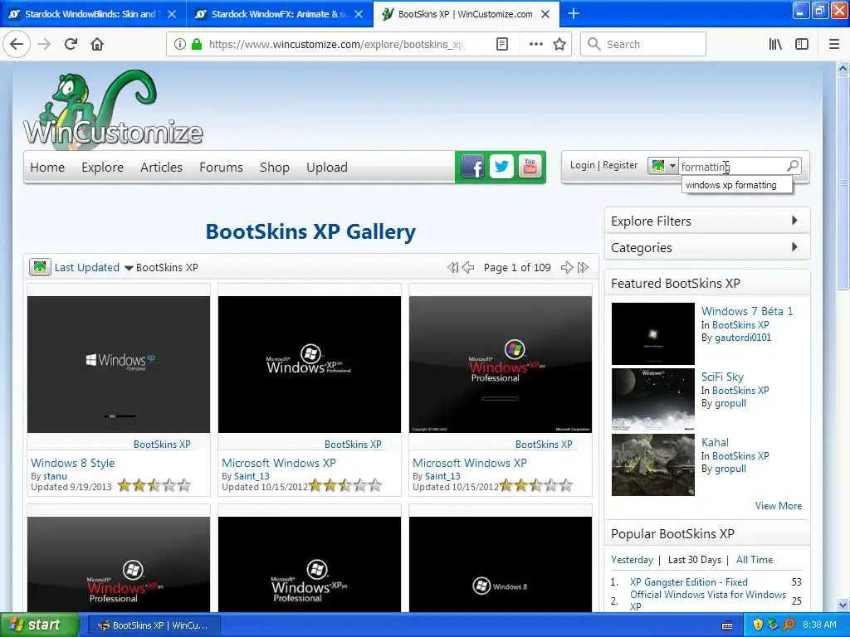Open the Forums menu item

pyautogui.click(x=221, y=167)
